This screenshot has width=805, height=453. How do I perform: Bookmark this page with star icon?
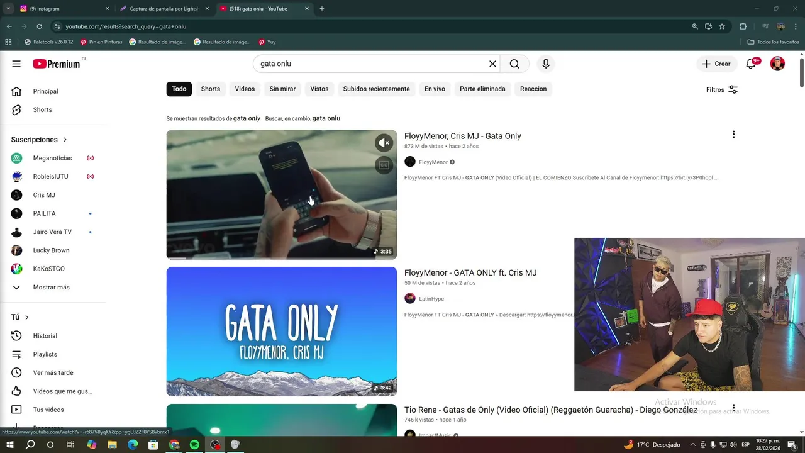coord(722,26)
